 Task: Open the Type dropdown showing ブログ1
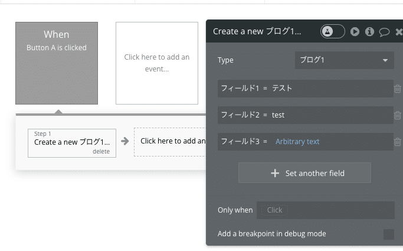[344, 60]
